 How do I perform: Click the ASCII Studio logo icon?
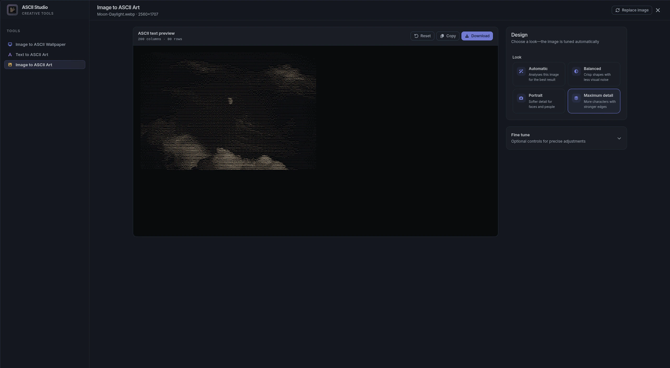(12, 10)
